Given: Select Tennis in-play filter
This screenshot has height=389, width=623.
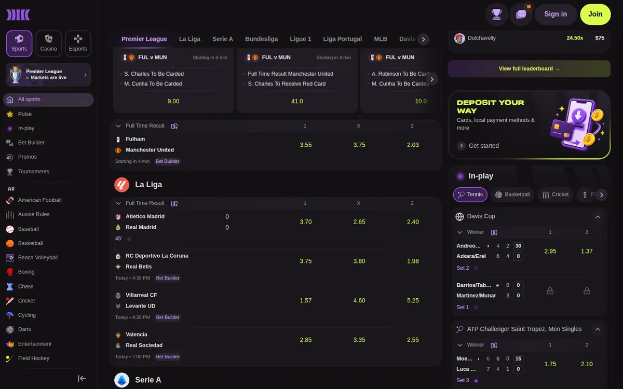Looking at the screenshot, I should (x=470, y=195).
